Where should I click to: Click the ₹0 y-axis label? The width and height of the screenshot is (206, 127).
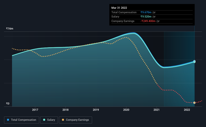coord(8,103)
